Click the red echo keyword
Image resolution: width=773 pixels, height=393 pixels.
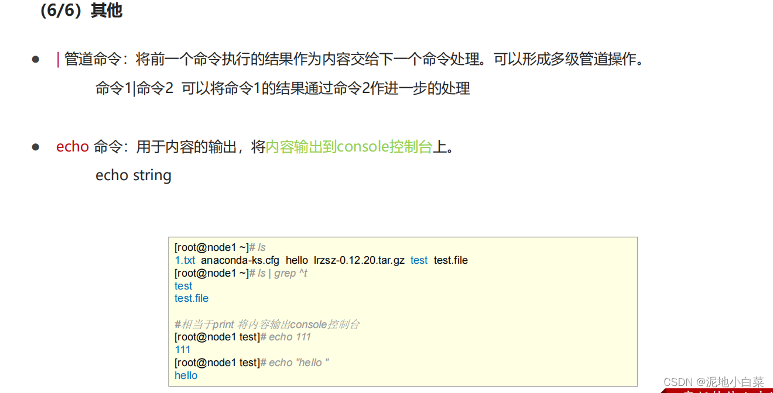[73, 147]
